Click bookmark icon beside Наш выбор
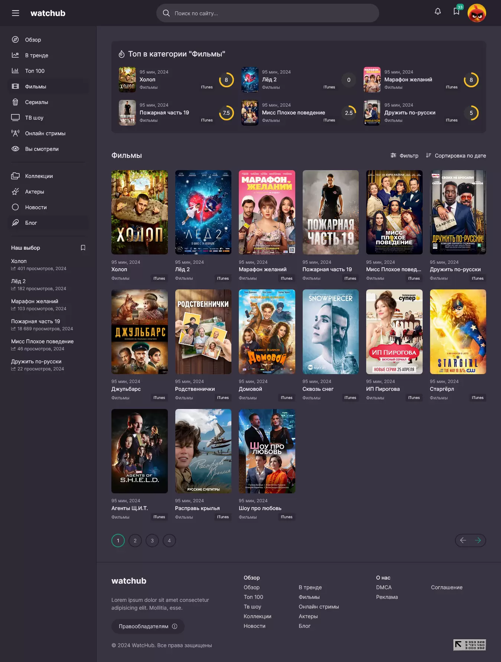501x662 pixels. pos(83,248)
